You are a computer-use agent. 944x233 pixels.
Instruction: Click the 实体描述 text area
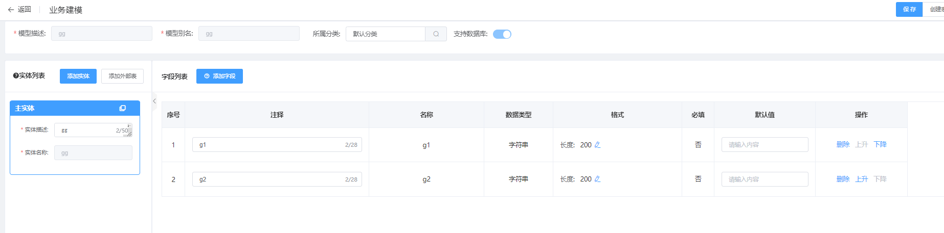pos(87,130)
